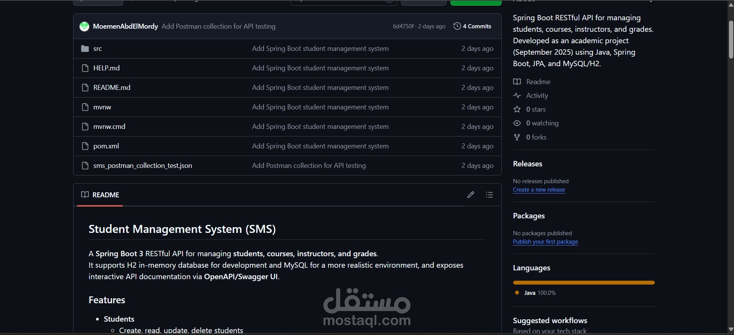Image resolution: width=734 pixels, height=335 pixels.
Task: Click No releases published text
Action: pos(541,181)
